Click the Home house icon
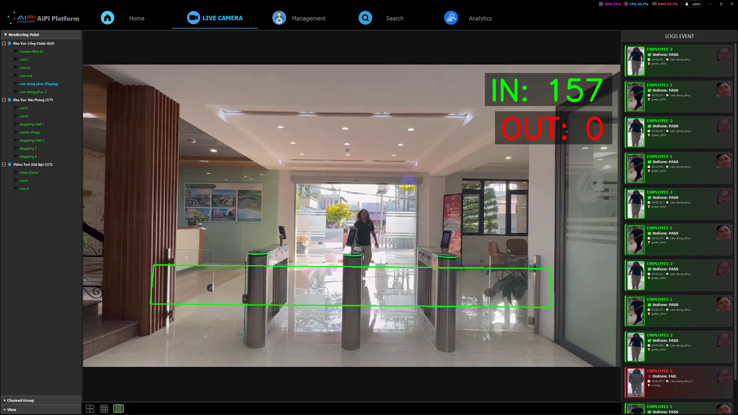Screen dimensions: 738x415 (x=107, y=18)
